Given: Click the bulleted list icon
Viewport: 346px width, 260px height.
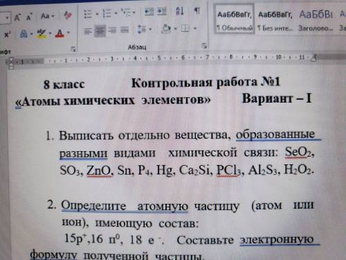Looking at the screenshot, I should 88,13.
